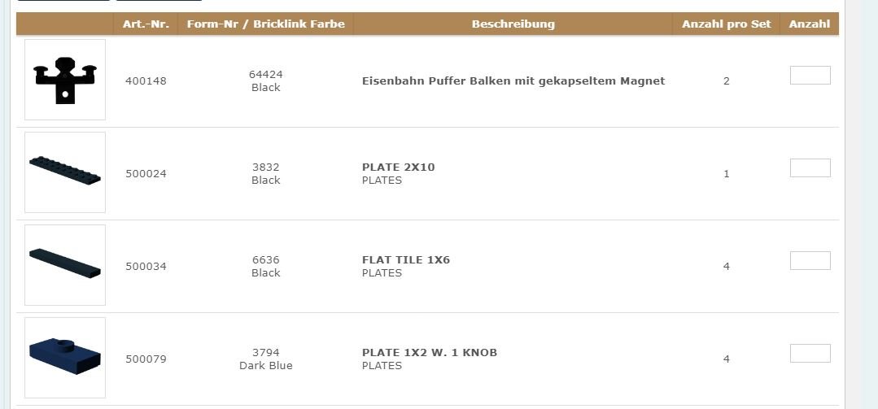Click the railway magnet buffer beam image
The image size is (878, 409).
65,80
